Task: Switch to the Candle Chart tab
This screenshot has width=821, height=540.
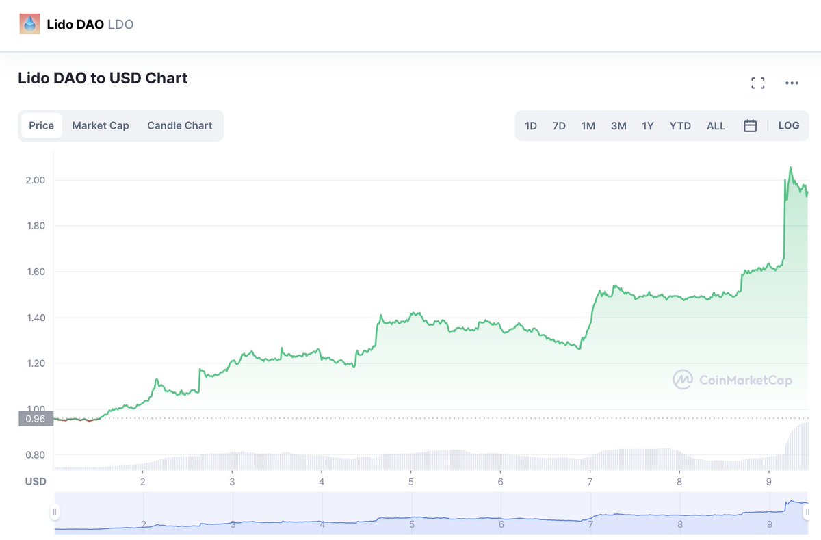Action: click(180, 126)
